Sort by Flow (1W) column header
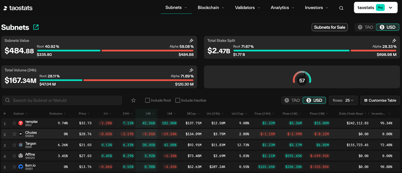 (x=292, y=114)
